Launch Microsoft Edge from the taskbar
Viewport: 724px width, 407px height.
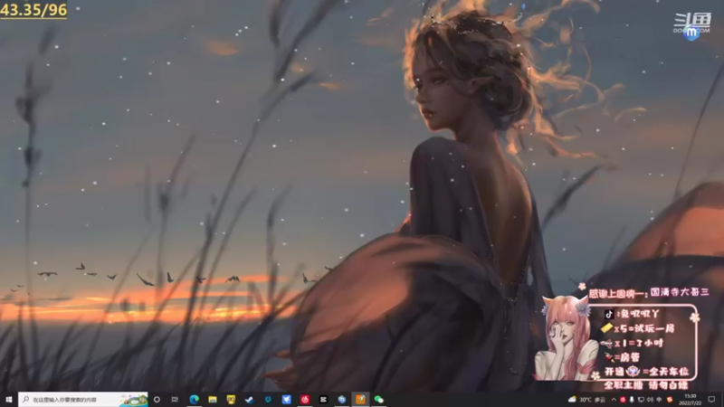[194, 400]
